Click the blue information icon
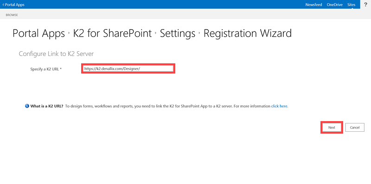The image size is (371, 184). (27, 106)
